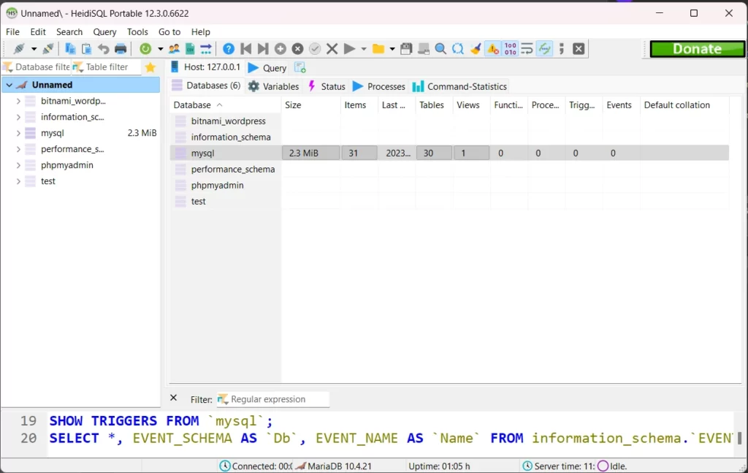Viewport: 748px width, 473px height.
Task: Click the Delete row circle-x icon
Action: tap(298, 49)
